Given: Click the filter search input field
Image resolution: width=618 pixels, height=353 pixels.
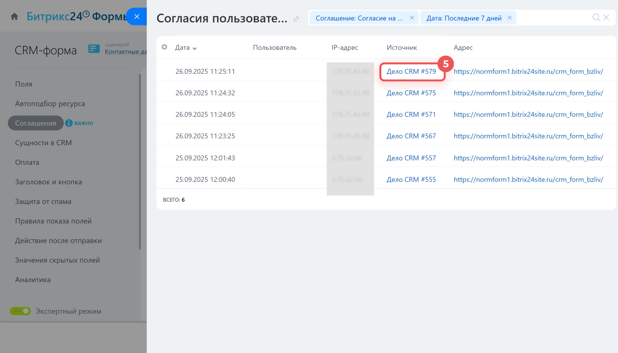Looking at the screenshot, I should 553,18.
